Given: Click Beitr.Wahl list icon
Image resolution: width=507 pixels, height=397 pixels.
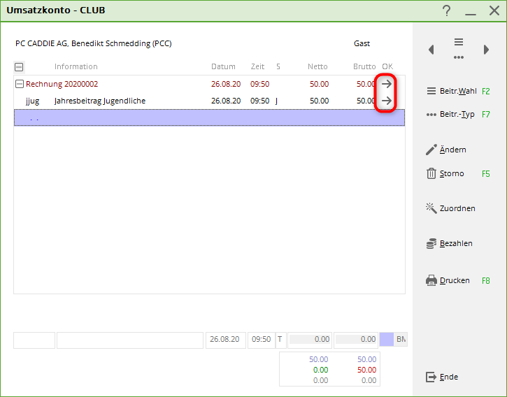Looking at the screenshot, I should [x=431, y=91].
